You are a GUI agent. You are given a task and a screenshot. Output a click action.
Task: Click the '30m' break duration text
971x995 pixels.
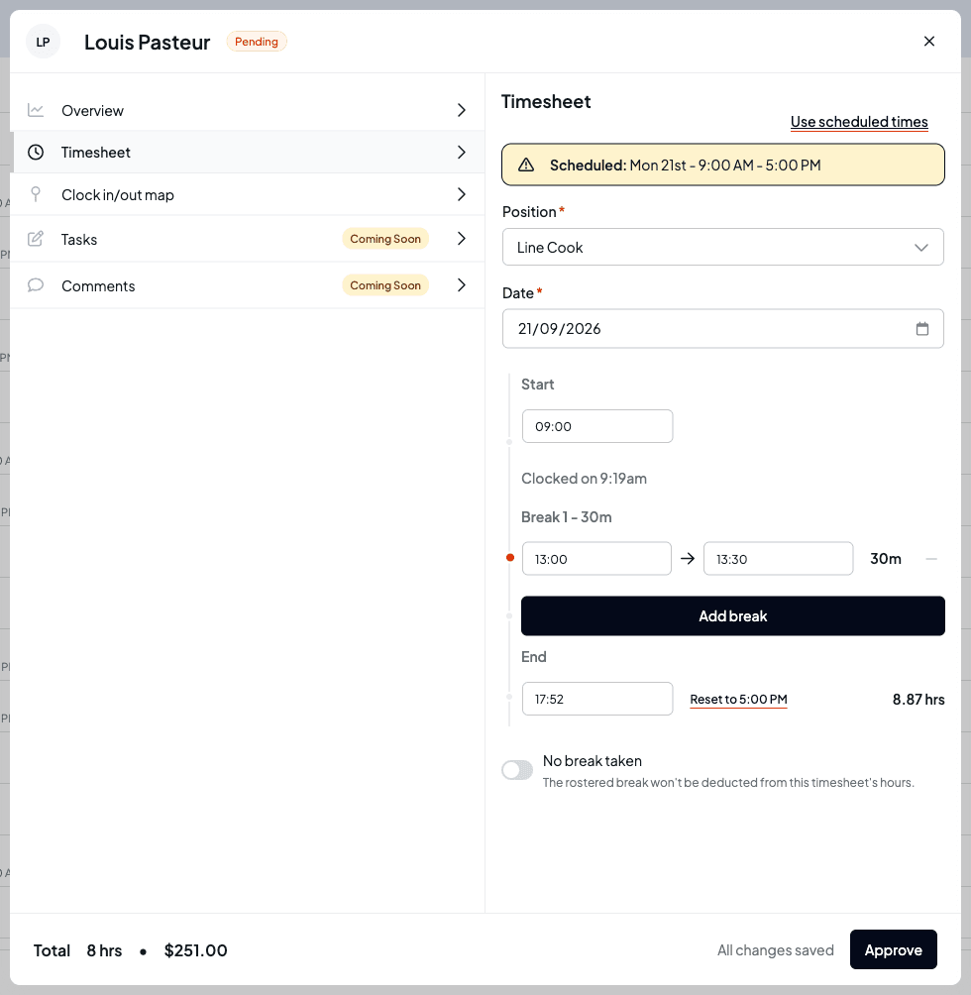(x=886, y=558)
